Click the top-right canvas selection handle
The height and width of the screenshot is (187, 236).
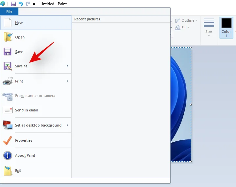[x=191, y=48]
